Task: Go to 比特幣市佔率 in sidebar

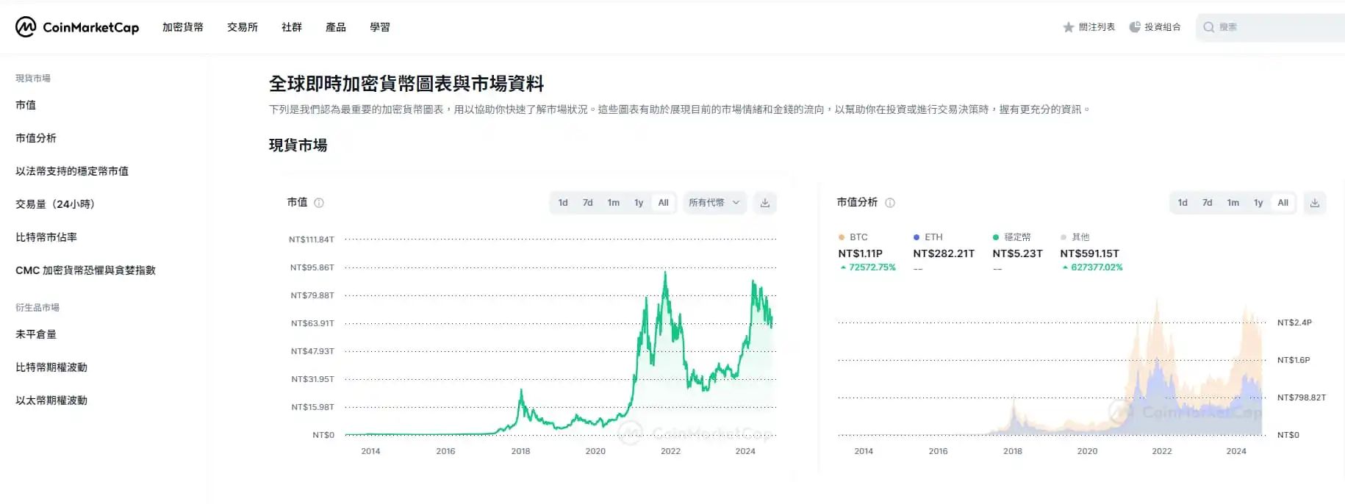Action: click(46, 237)
